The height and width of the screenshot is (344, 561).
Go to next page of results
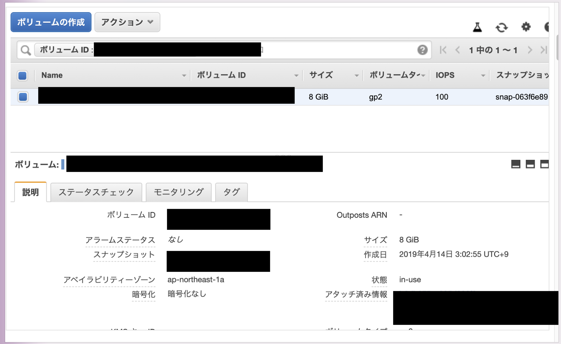point(530,50)
